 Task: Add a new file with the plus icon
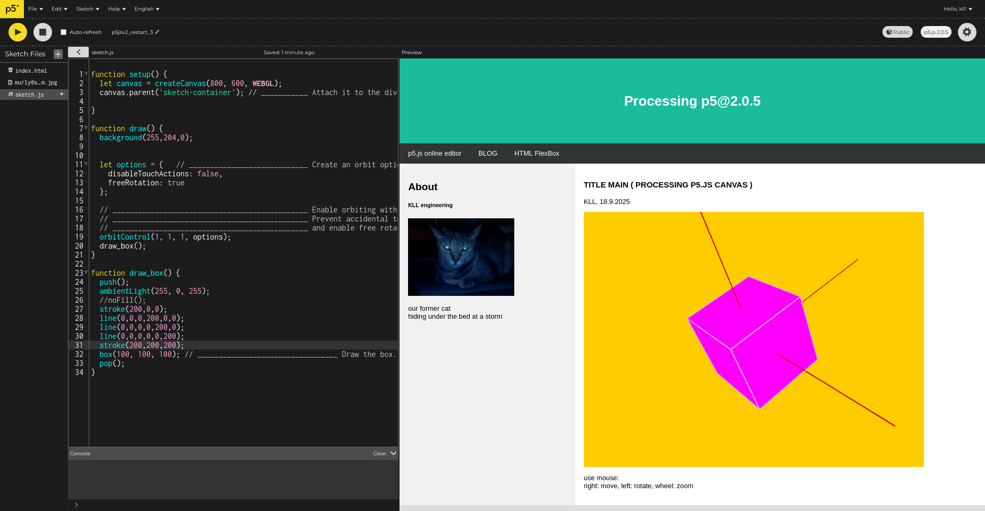[58, 54]
